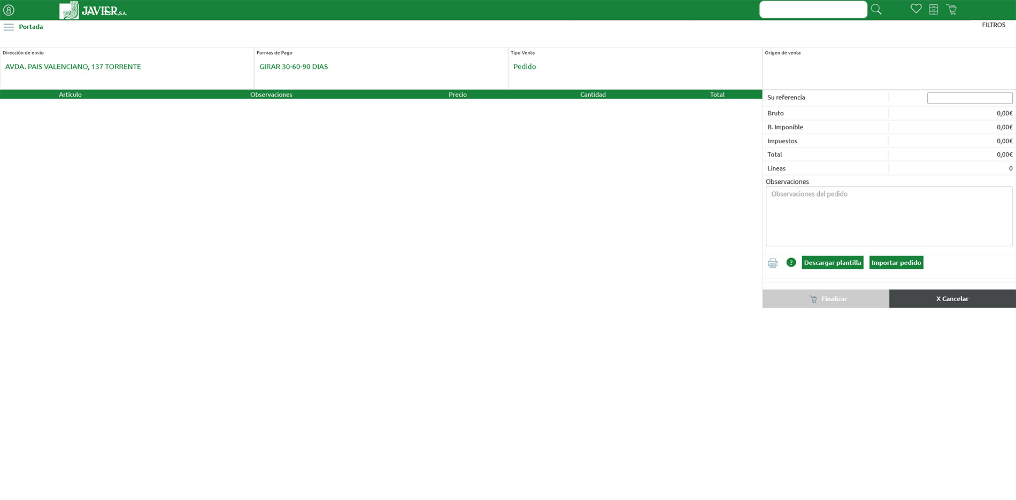Open the shopping cart icon in header
This screenshot has height=500, width=1016.
951,10
